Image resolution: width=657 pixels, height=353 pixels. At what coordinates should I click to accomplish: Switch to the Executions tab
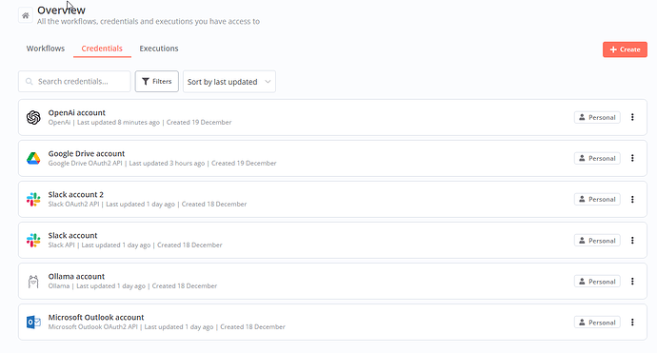click(x=159, y=49)
